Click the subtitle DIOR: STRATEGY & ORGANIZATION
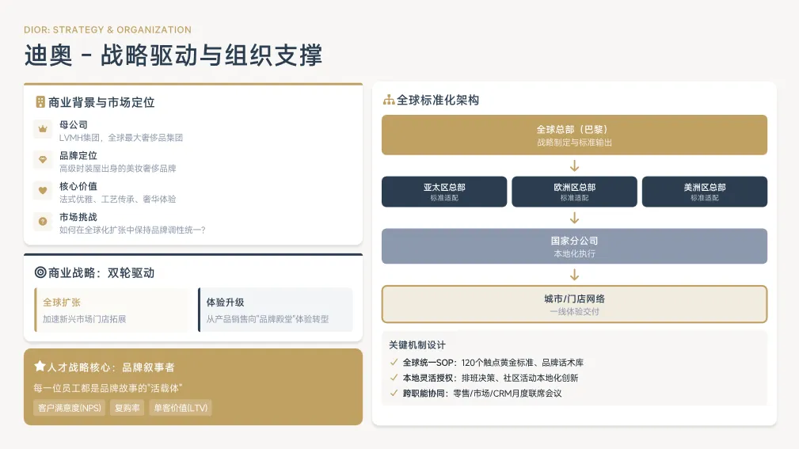 (x=108, y=29)
